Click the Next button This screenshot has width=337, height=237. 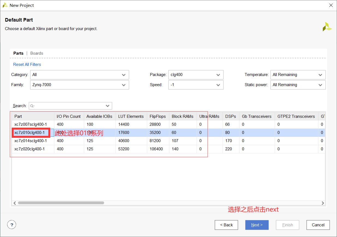tap(257, 225)
